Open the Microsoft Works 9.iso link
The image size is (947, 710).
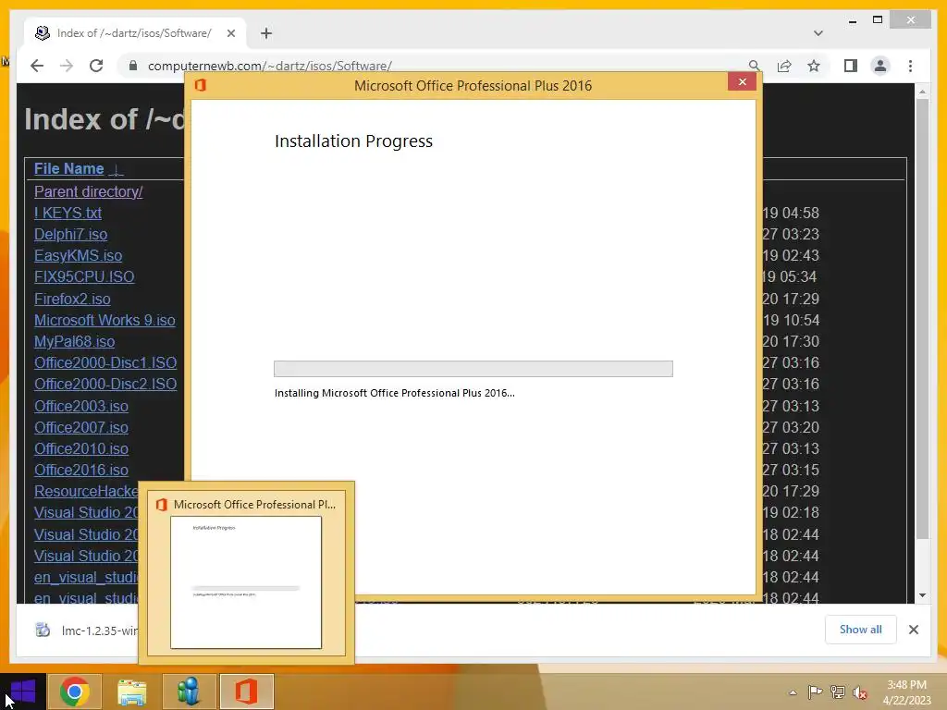pyautogui.click(x=105, y=320)
